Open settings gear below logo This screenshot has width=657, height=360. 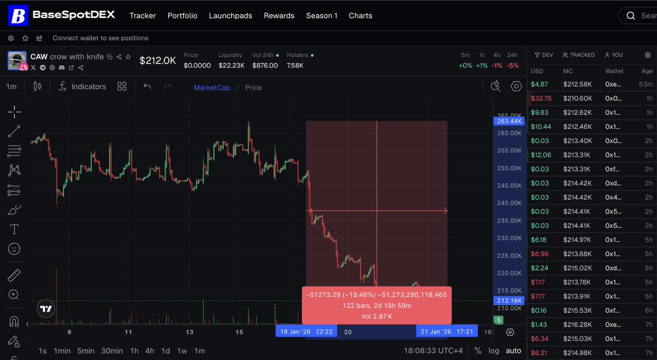(x=11, y=38)
